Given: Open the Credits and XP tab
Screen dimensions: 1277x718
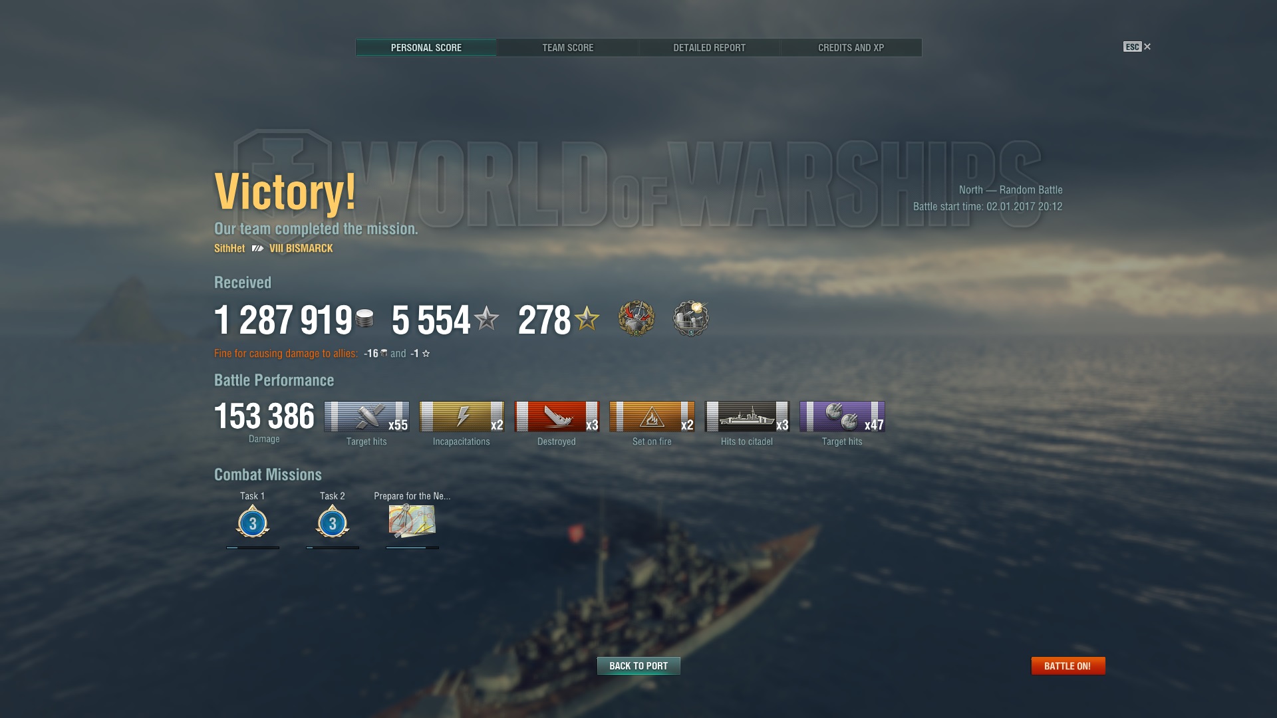Looking at the screenshot, I should [x=851, y=48].
